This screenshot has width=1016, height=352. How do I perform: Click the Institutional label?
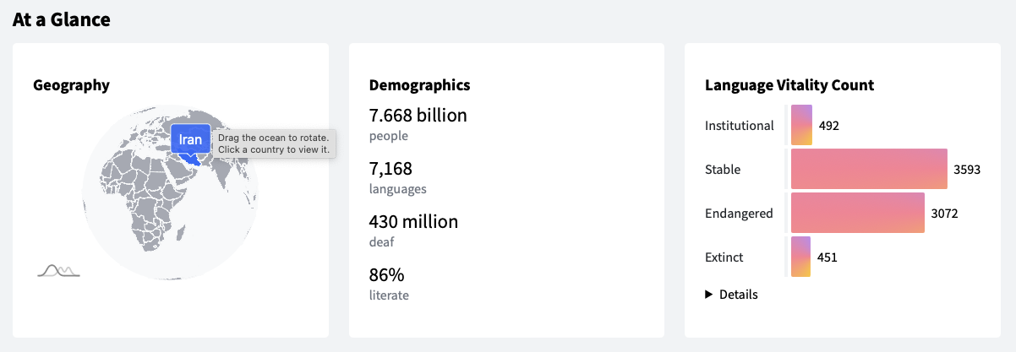click(x=740, y=126)
